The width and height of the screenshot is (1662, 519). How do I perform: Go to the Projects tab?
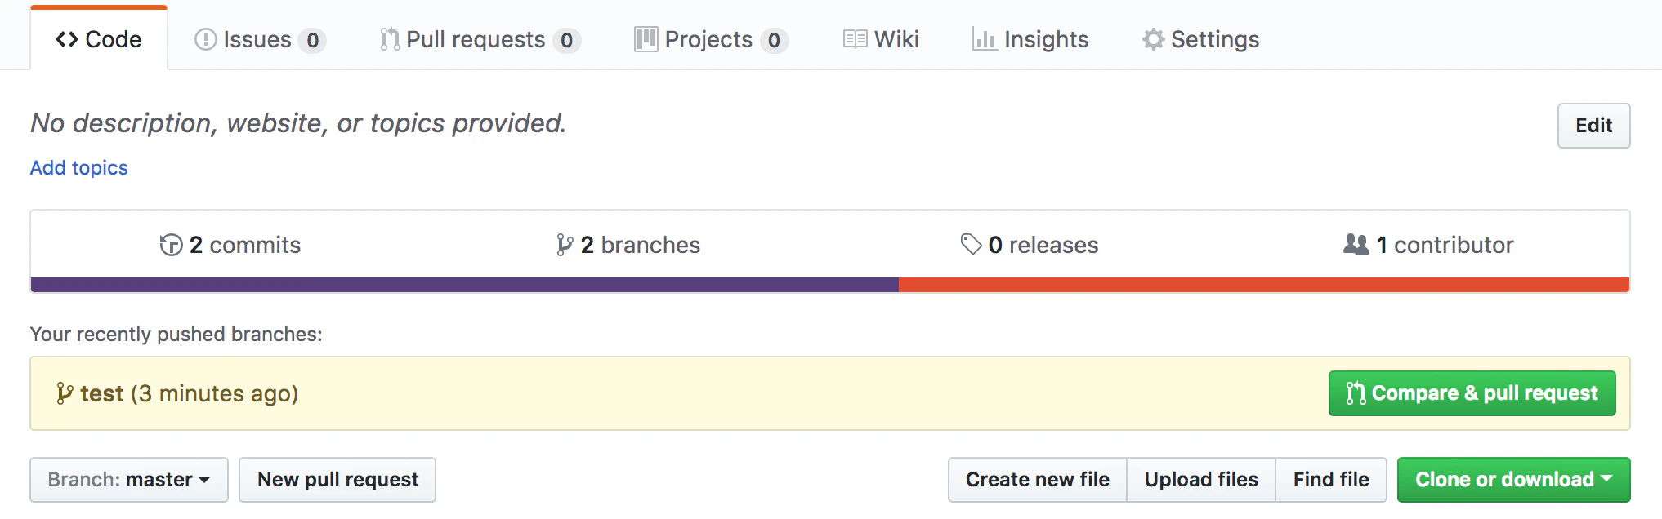711,39
